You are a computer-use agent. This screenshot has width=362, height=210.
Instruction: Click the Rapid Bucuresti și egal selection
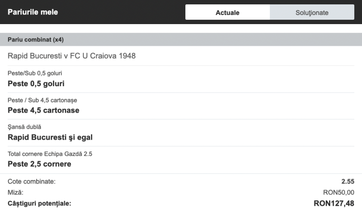pos(50,137)
